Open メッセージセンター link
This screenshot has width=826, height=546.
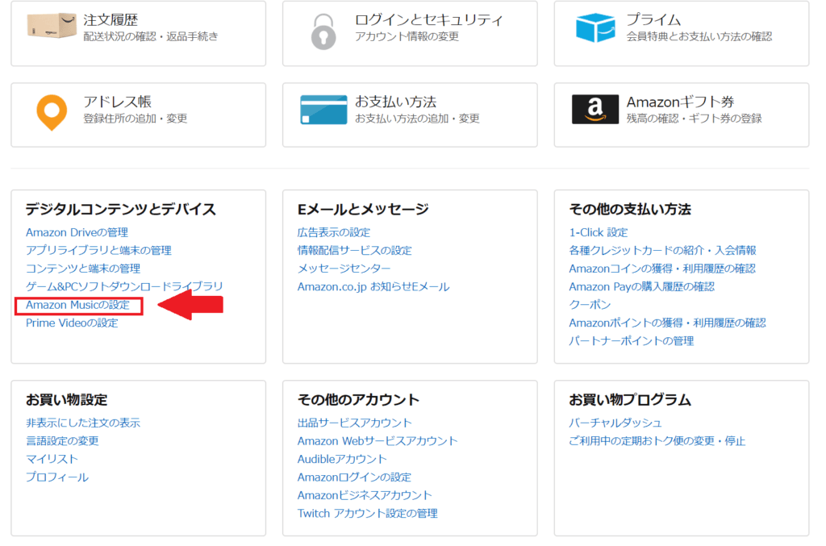[x=344, y=269]
